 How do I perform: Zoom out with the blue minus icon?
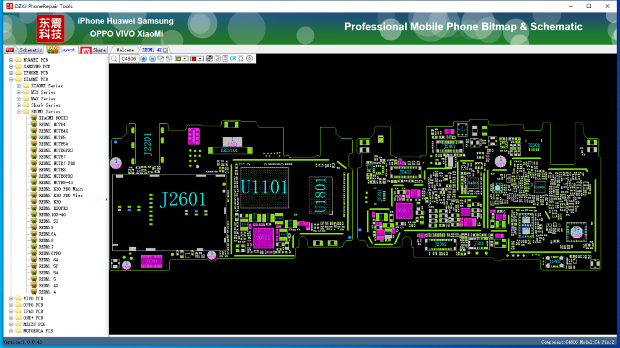(153, 59)
